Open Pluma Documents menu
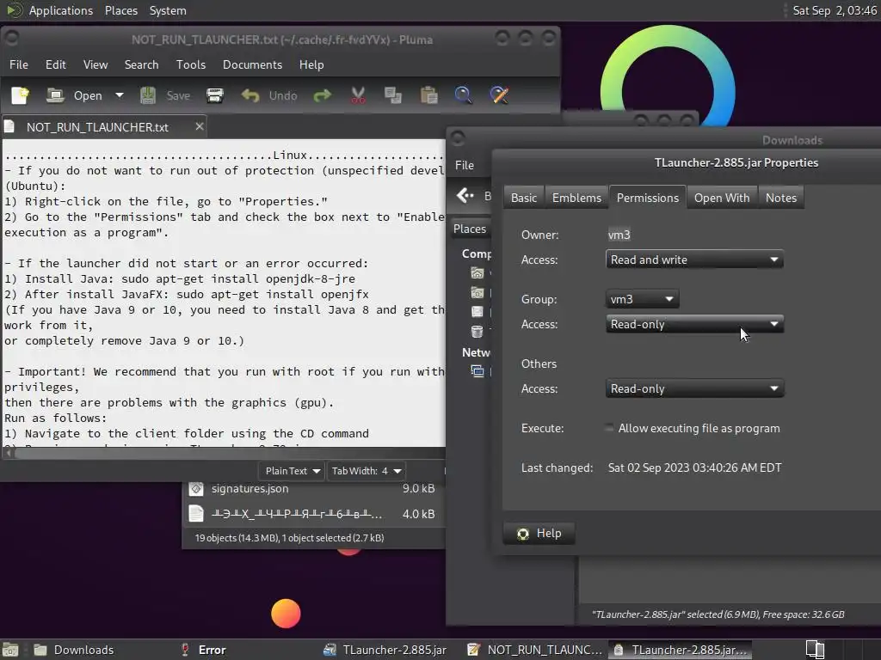The width and height of the screenshot is (881, 660). (252, 64)
